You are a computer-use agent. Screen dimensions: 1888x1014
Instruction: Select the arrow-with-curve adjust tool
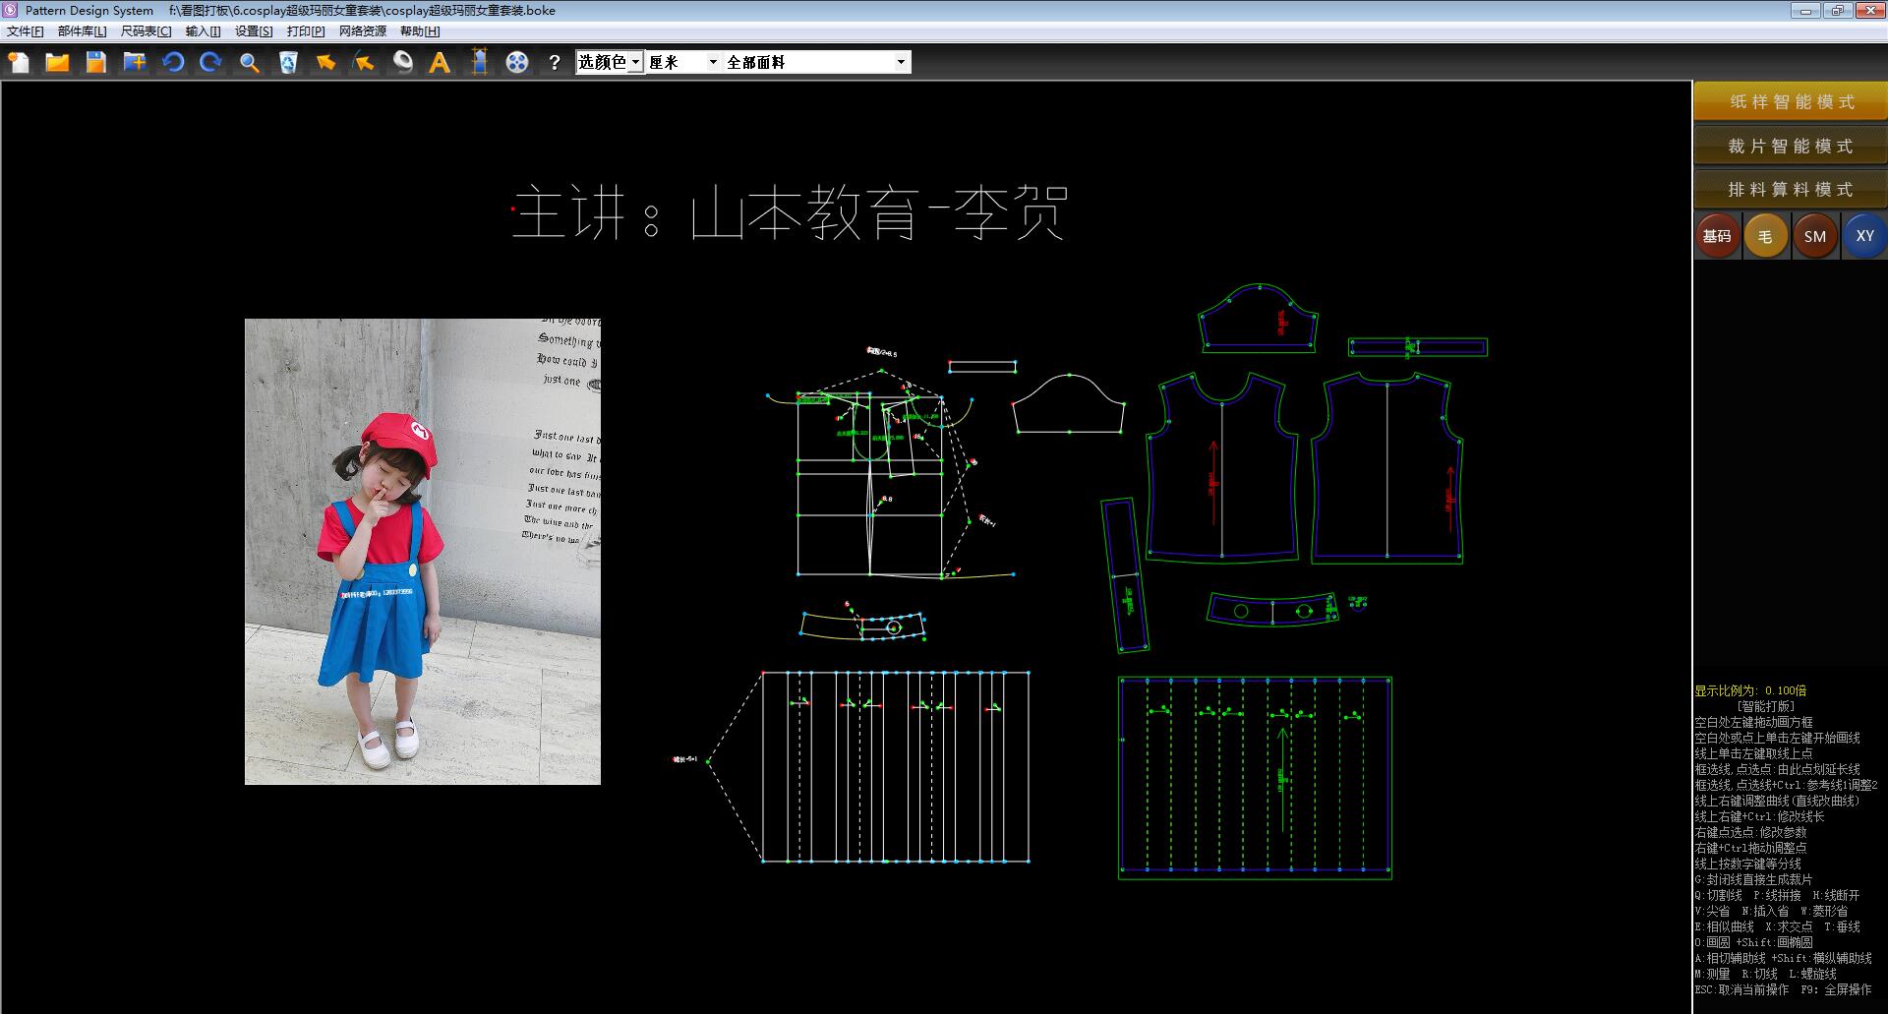364,63
